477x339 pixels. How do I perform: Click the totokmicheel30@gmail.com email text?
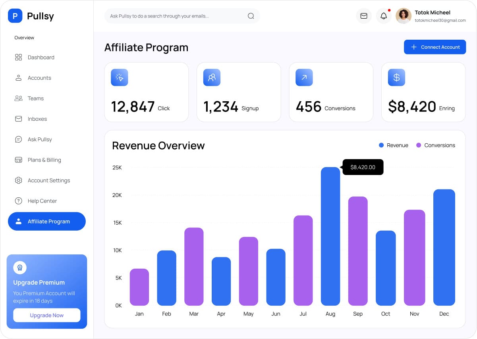tap(440, 20)
